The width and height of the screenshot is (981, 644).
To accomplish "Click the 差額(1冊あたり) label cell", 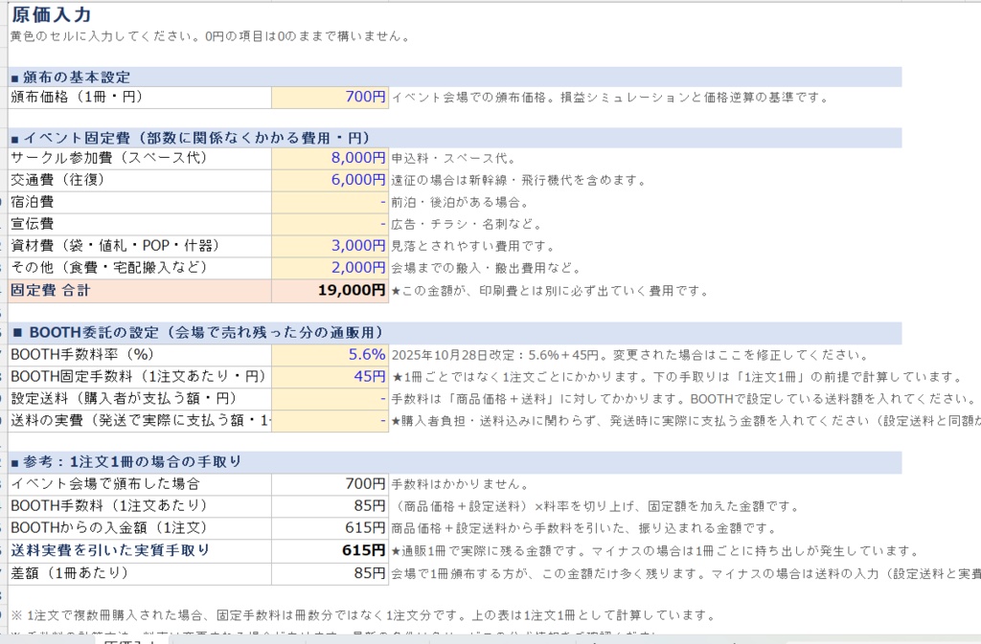I will coord(140,573).
